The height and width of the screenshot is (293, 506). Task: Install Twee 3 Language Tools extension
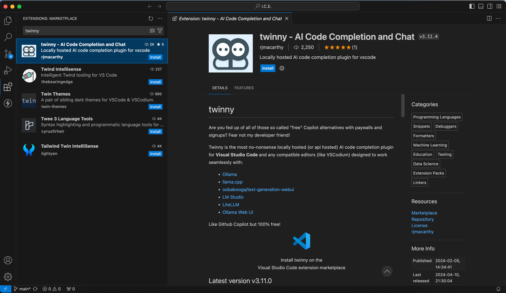(x=155, y=132)
